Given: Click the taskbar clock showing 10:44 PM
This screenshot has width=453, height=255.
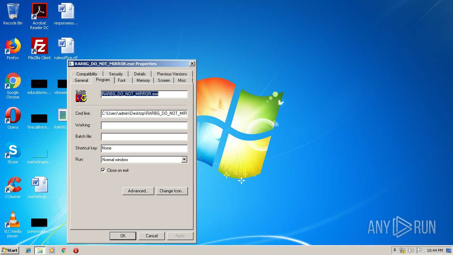Looking at the screenshot, I should coord(435,250).
